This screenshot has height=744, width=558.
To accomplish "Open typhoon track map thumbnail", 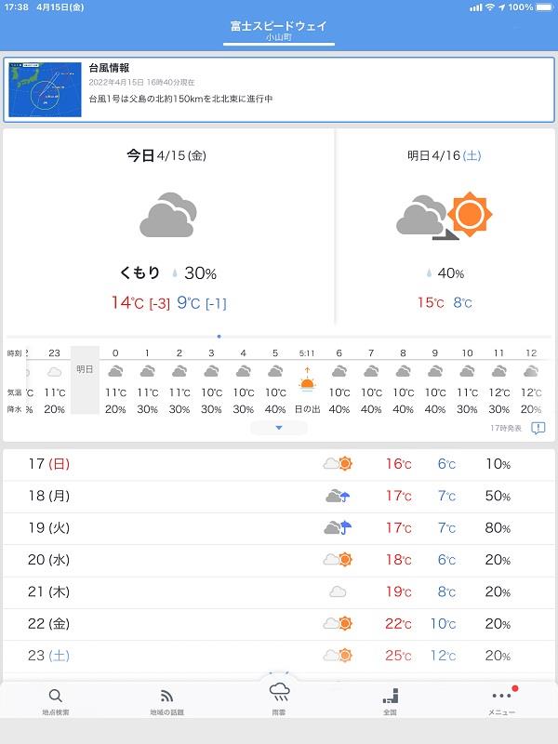I will pyautogui.click(x=46, y=89).
